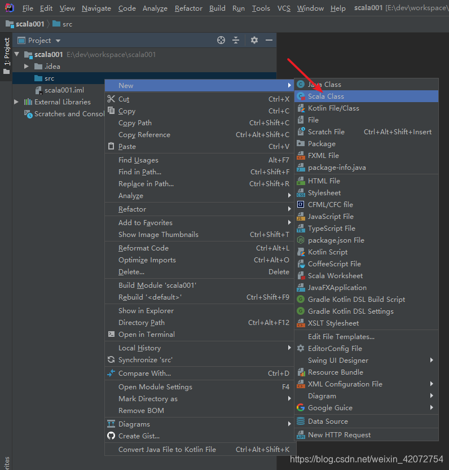Screen dimensions: 449x470
Task: Open the File menu
Action: pos(28,8)
